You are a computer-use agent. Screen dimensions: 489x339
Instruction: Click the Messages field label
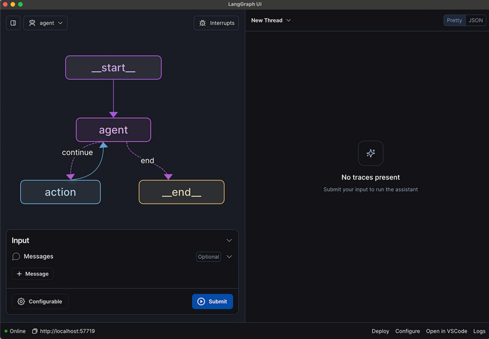pos(38,256)
